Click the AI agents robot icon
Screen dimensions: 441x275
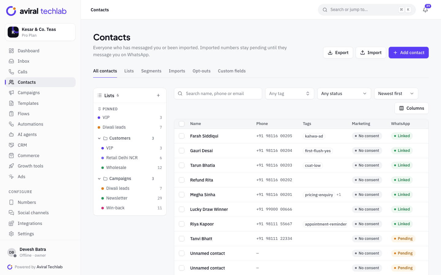(x=11, y=134)
